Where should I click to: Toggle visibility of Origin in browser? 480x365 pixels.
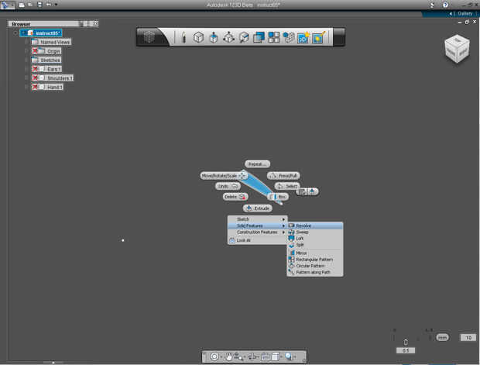click(35, 51)
